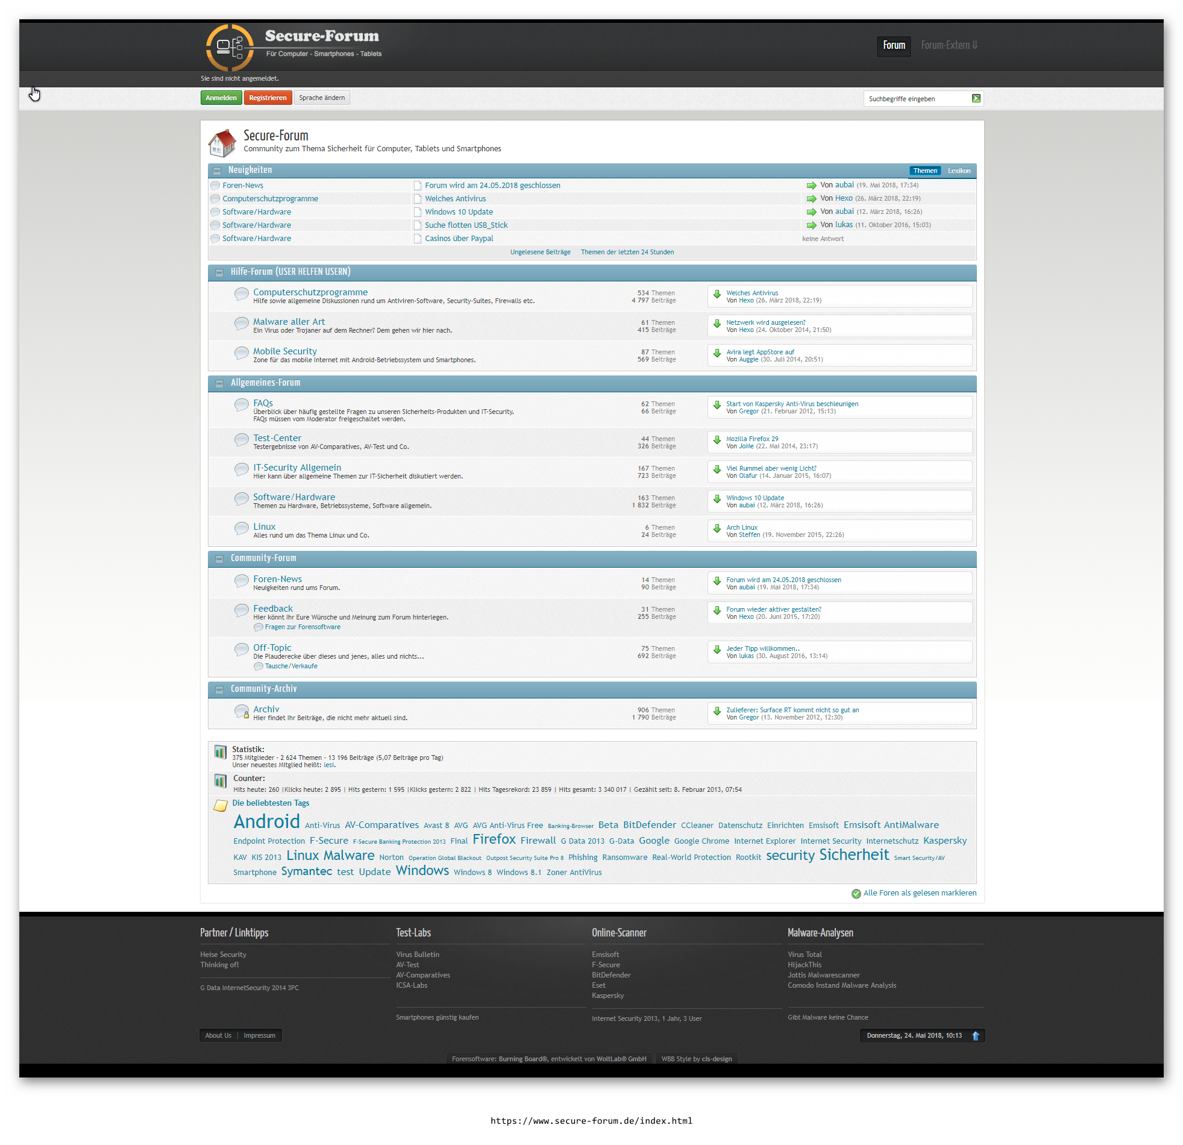The height and width of the screenshot is (1145, 1183).
Task: Open topic Suche flotten USB_Stick
Action: pyautogui.click(x=466, y=225)
